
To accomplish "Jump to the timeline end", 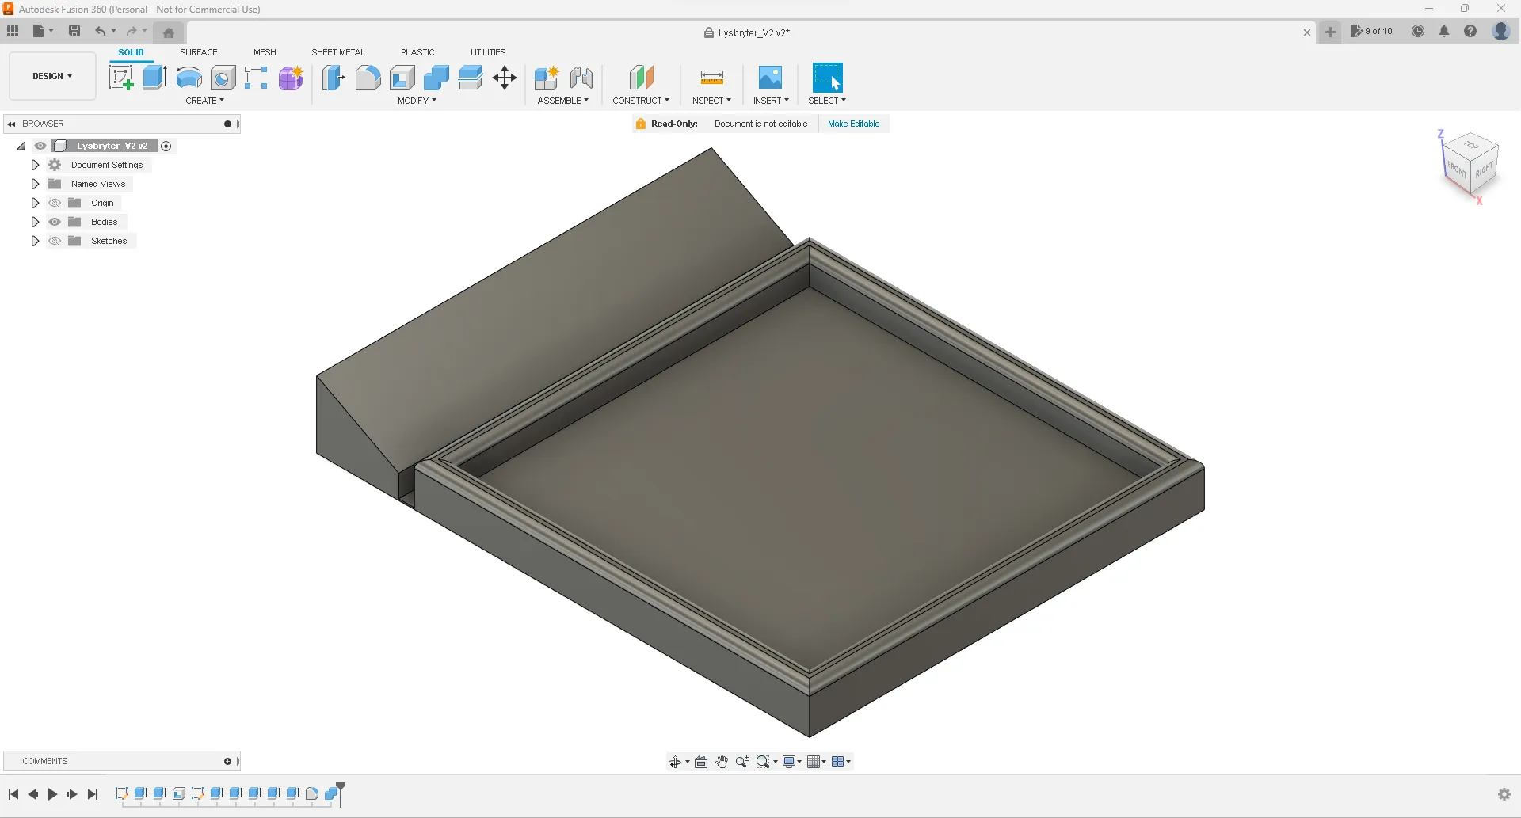I will pos(93,794).
